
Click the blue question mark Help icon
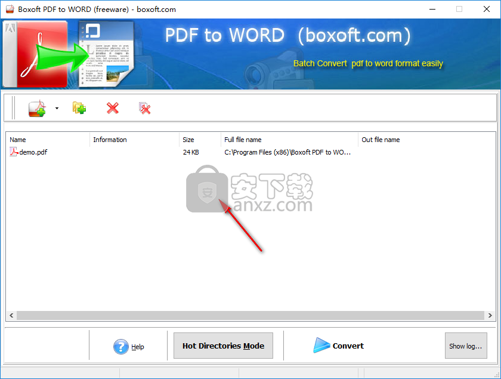click(120, 347)
